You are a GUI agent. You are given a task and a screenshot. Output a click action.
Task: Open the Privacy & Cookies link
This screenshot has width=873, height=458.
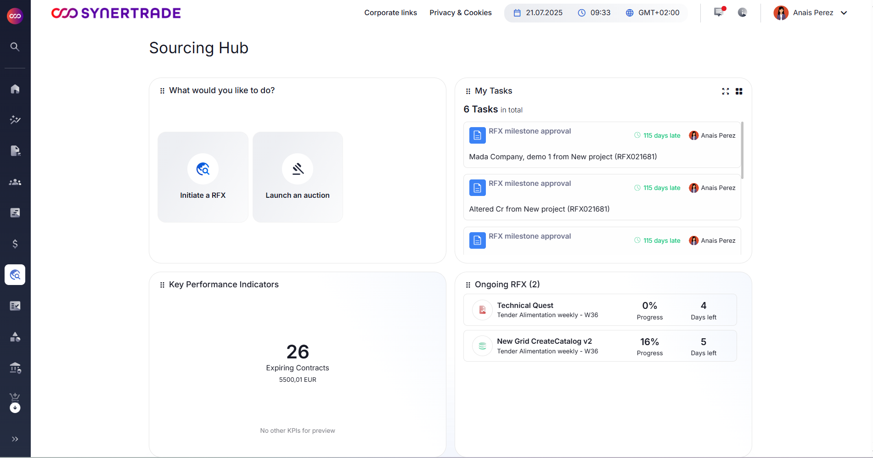pyautogui.click(x=460, y=13)
